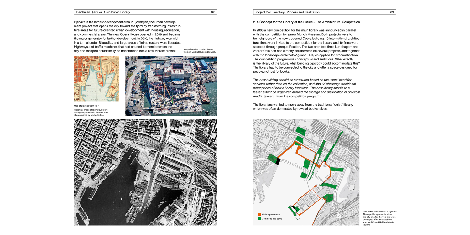Click page number 63 in header
This screenshot has width=470, height=235.
tap(392, 12)
